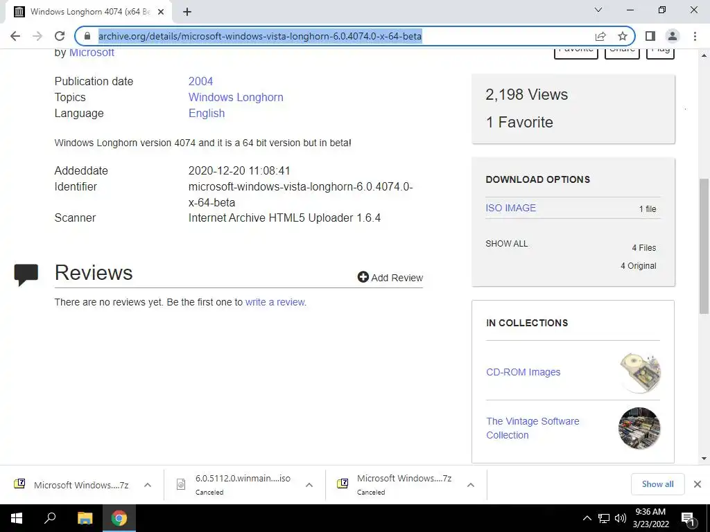Screen dimensions: 710x532
Task: Open the CD-ROM Images collection link
Action: (x=523, y=372)
